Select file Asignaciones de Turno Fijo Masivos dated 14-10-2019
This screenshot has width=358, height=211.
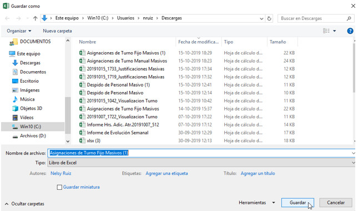tap(123, 109)
